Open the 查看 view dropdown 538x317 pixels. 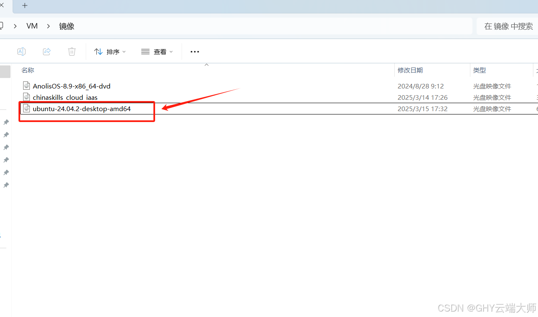157,52
